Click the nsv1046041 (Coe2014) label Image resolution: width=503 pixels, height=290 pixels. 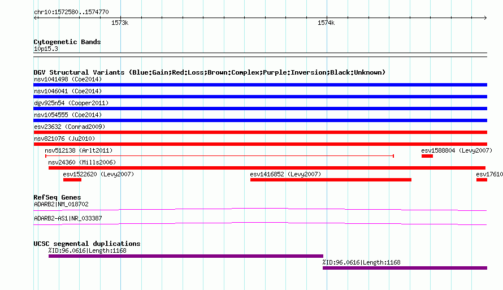pyautogui.click(x=68, y=91)
